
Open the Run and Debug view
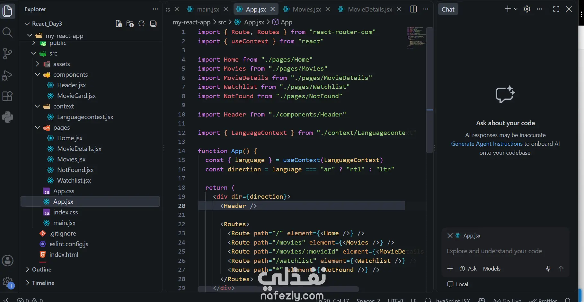7,75
